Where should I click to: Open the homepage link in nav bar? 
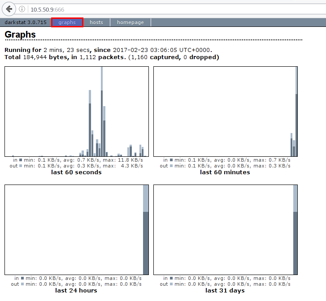click(x=130, y=22)
